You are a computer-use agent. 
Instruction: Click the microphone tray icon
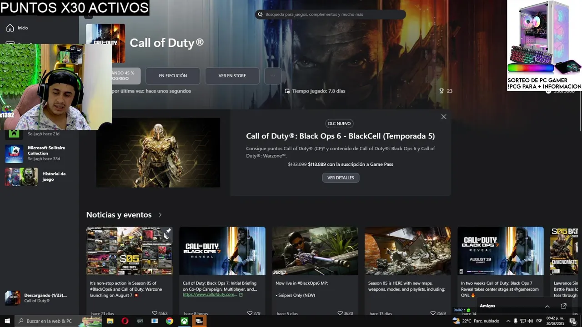click(516, 321)
